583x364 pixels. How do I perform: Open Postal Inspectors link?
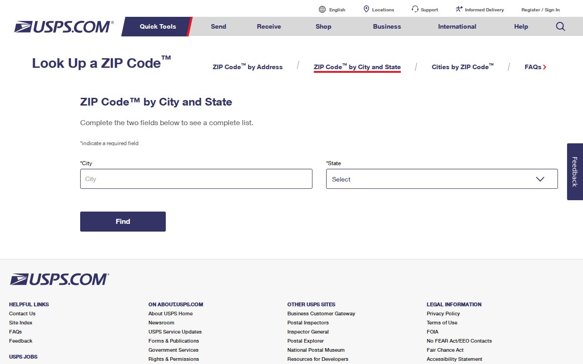[308, 323]
